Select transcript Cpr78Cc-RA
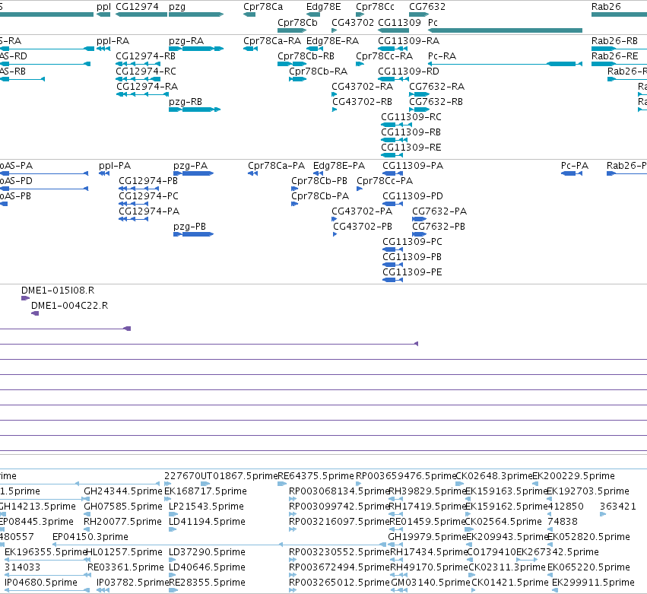 point(360,64)
